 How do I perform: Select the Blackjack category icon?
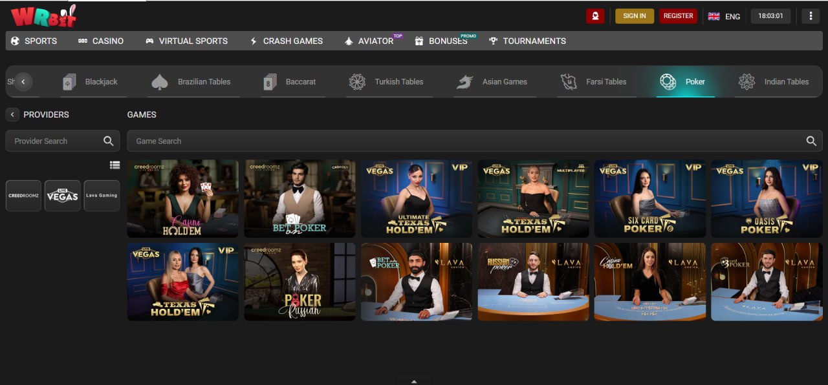pos(69,81)
